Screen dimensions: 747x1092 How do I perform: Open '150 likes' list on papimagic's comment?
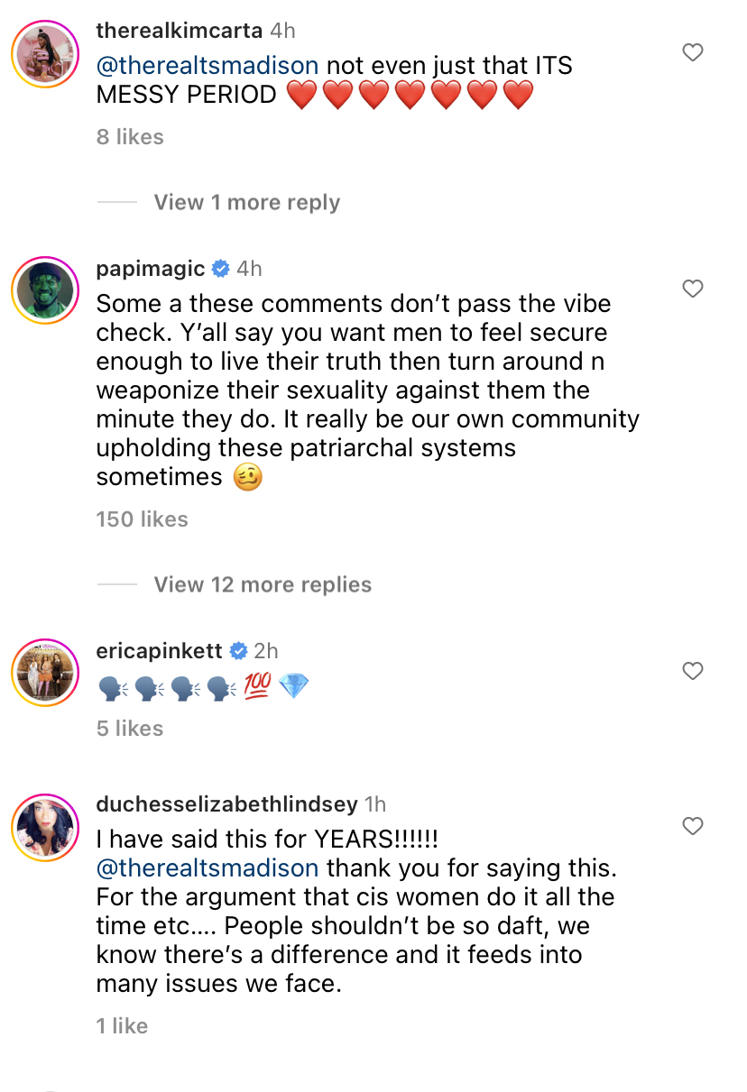(x=142, y=519)
